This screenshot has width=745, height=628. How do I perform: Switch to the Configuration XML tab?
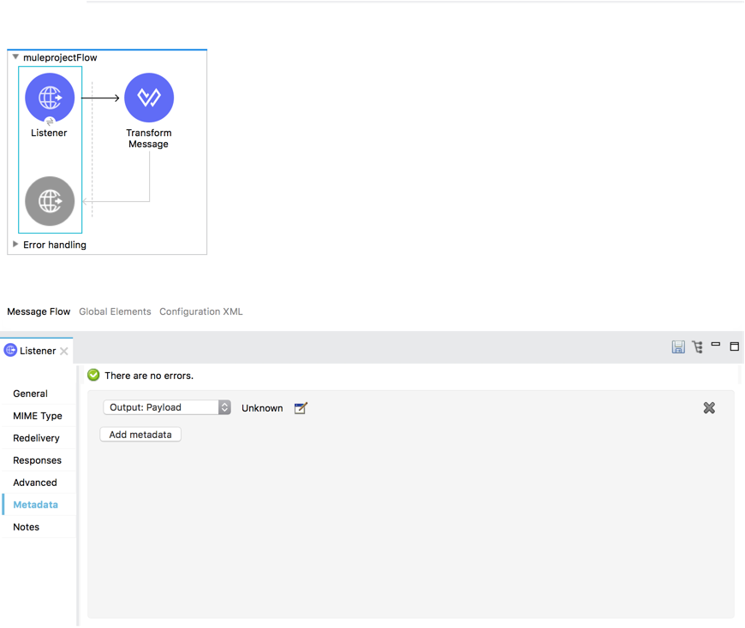200,311
